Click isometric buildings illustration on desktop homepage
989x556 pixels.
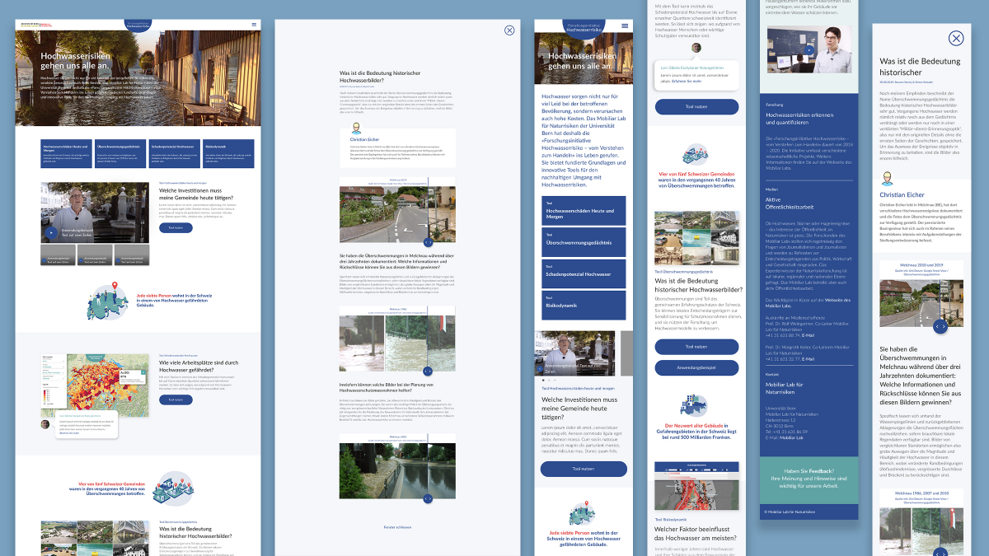click(172, 488)
